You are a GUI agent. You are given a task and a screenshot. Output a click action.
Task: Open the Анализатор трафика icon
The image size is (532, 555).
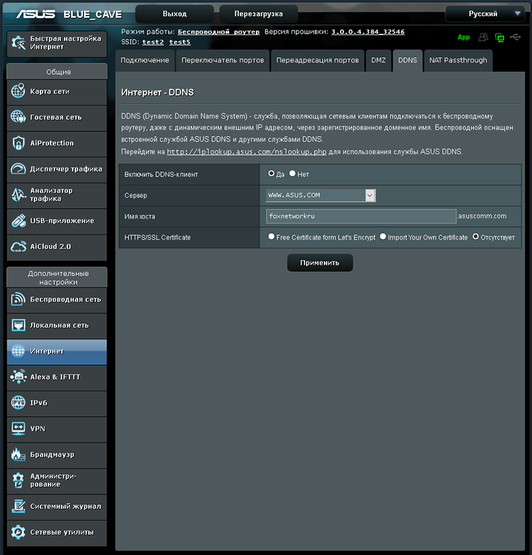click(18, 195)
